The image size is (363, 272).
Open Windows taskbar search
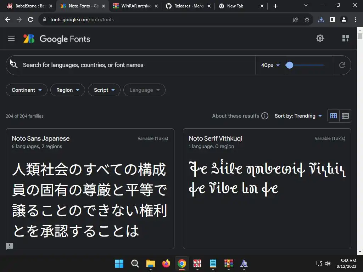pyautogui.click(x=135, y=263)
